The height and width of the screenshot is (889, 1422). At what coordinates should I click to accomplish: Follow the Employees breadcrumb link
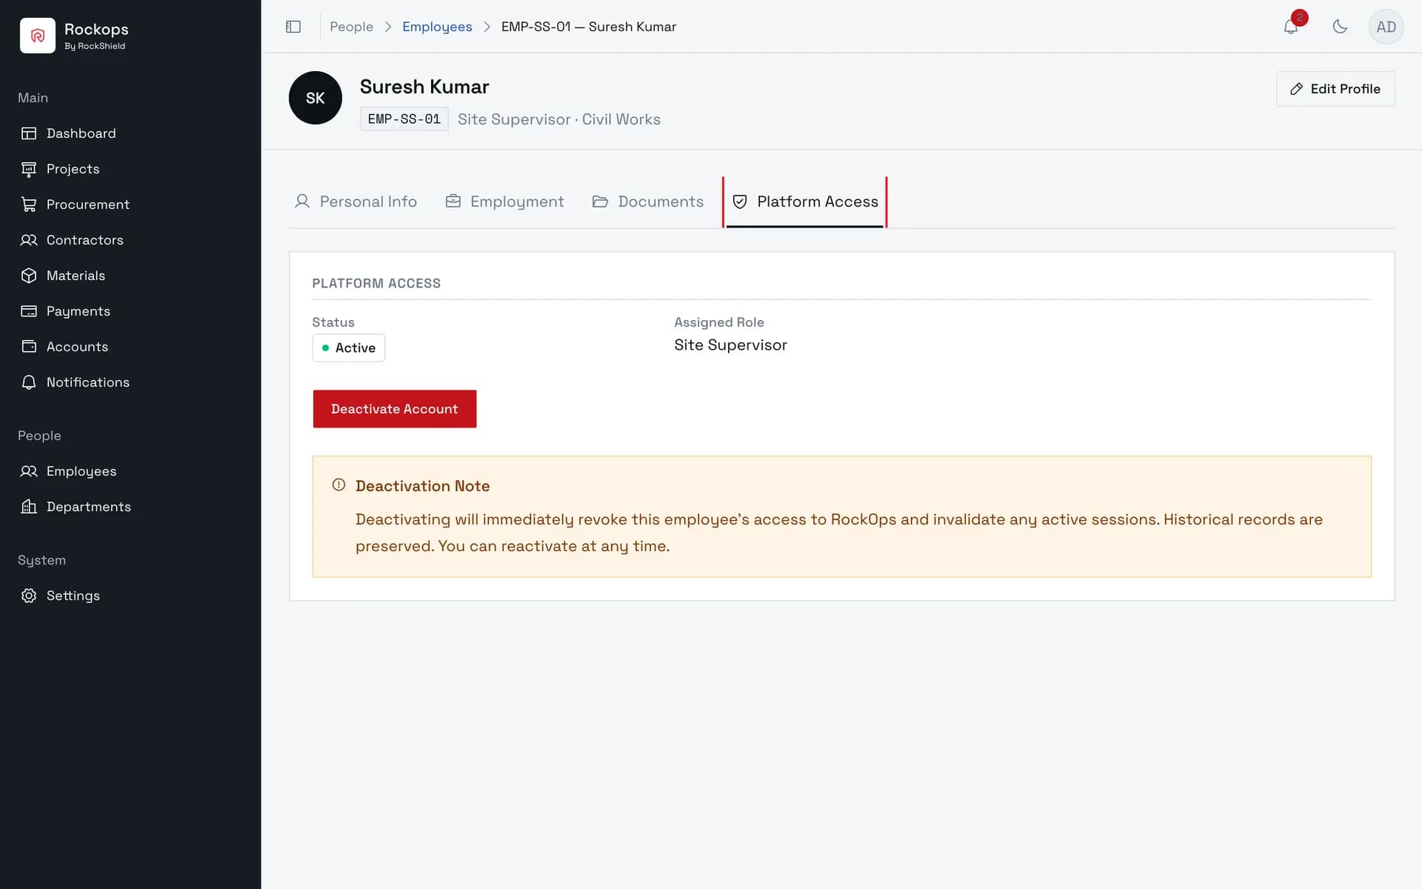(x=437, y=27)
